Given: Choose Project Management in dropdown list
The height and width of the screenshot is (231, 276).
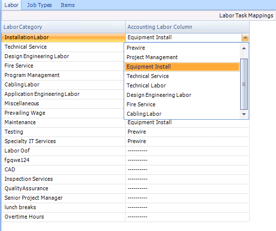Looking at the screenshot, I should tap(152, 57).
